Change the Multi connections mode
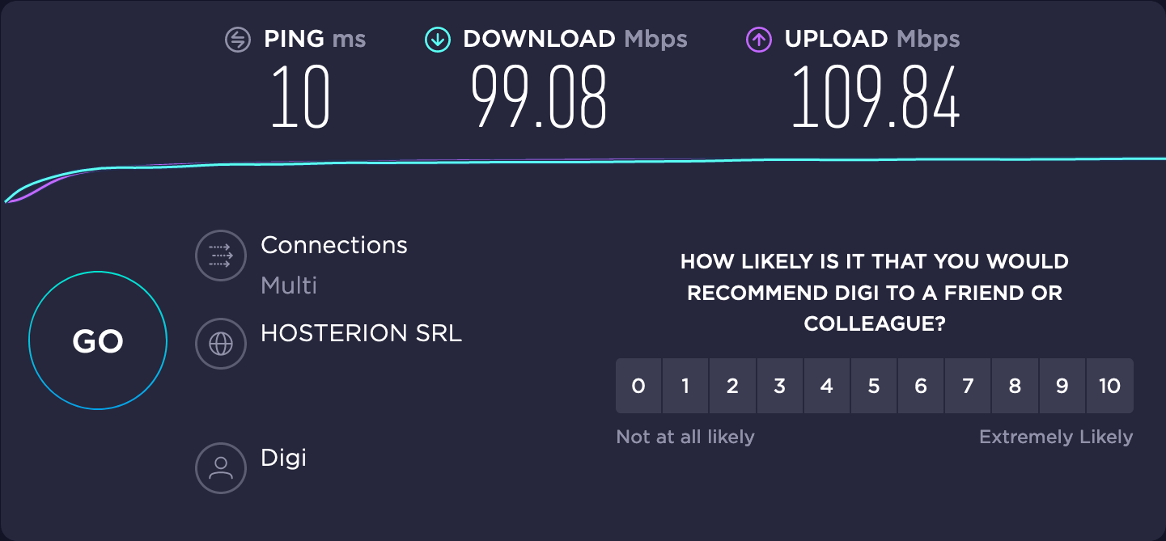1166x541 pixels. point(289,285)
